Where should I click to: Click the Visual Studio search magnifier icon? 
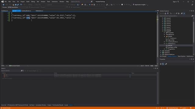pos(91,2)
